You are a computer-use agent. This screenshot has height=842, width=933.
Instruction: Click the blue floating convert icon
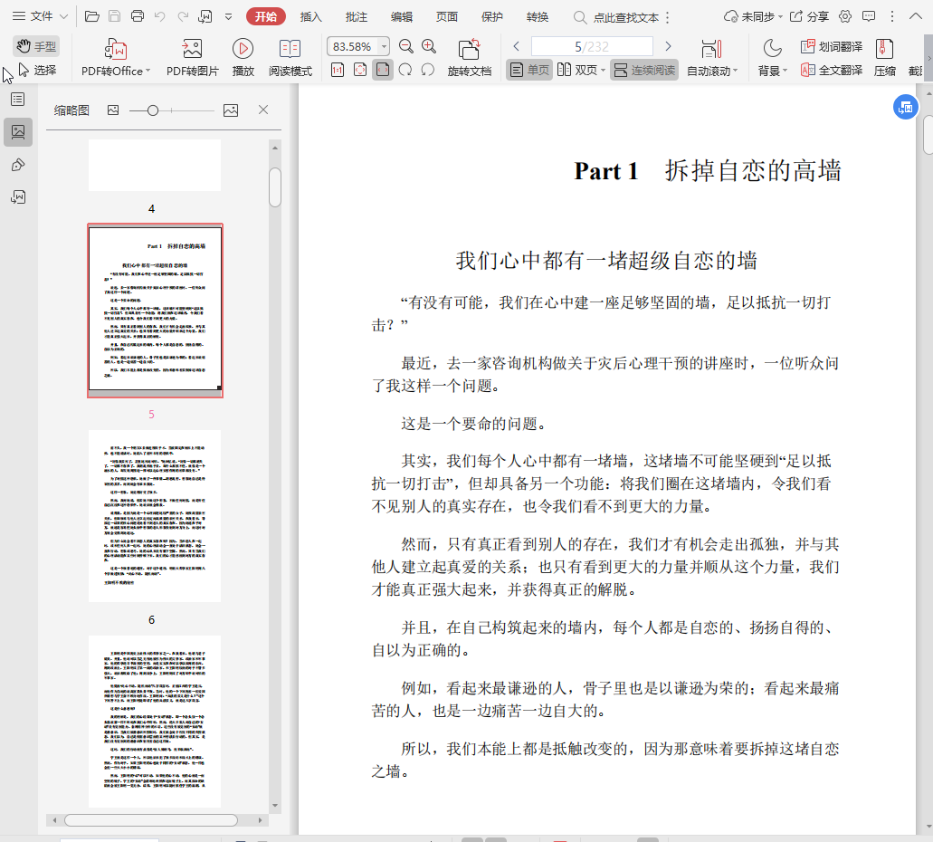(906, 107)
